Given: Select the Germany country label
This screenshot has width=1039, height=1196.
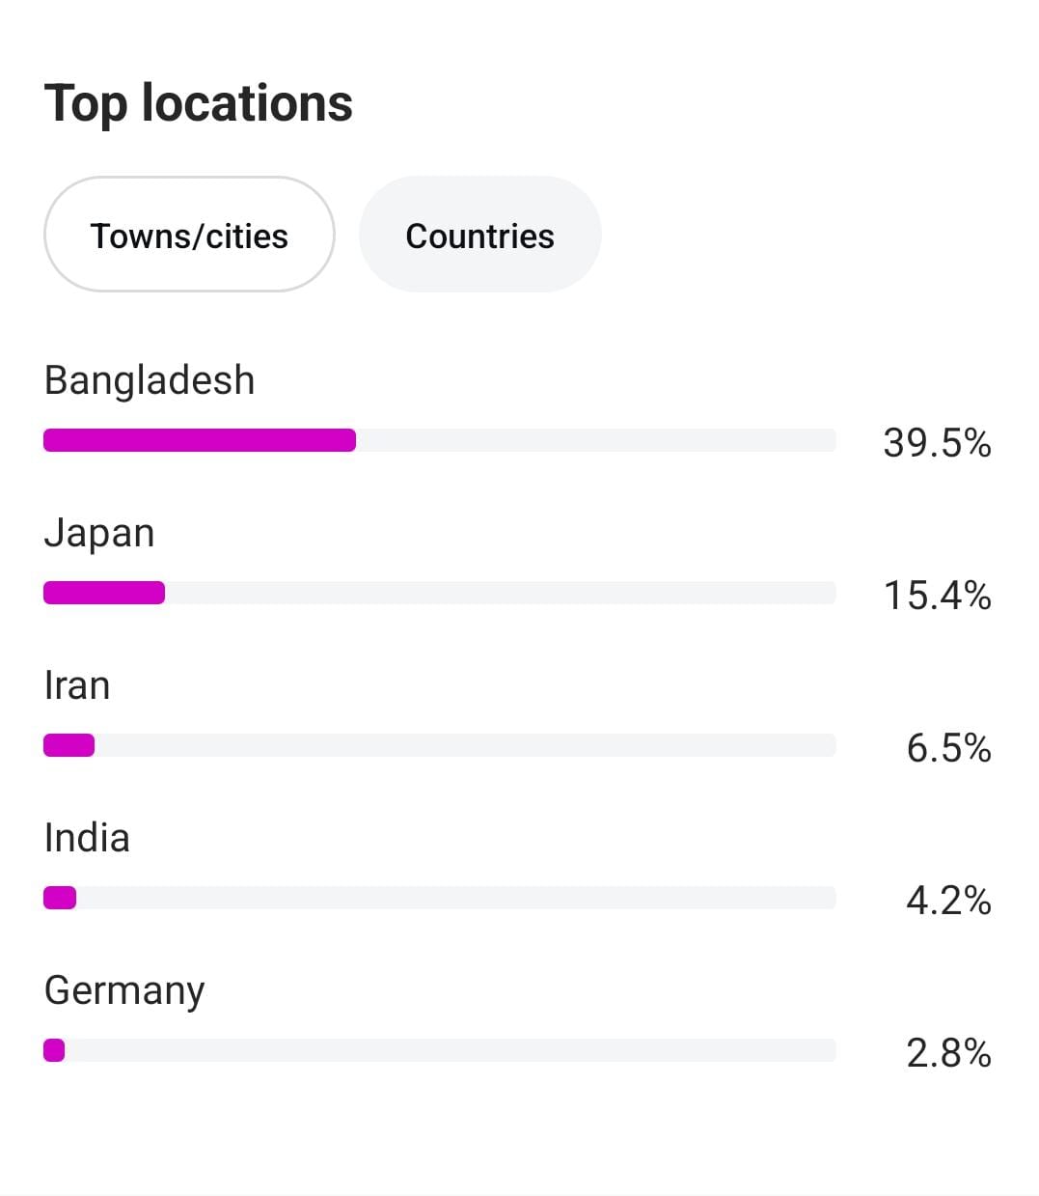Looking at the screenshot, I should [x=124, y=991].
